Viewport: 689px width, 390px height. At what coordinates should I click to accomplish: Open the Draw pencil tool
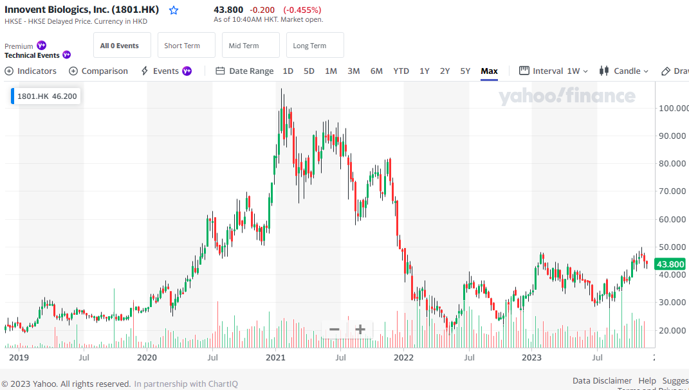tap(666, 71)
